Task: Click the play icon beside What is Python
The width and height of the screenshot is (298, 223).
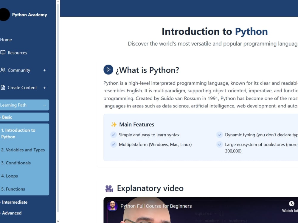Action: tap(108, 70)
